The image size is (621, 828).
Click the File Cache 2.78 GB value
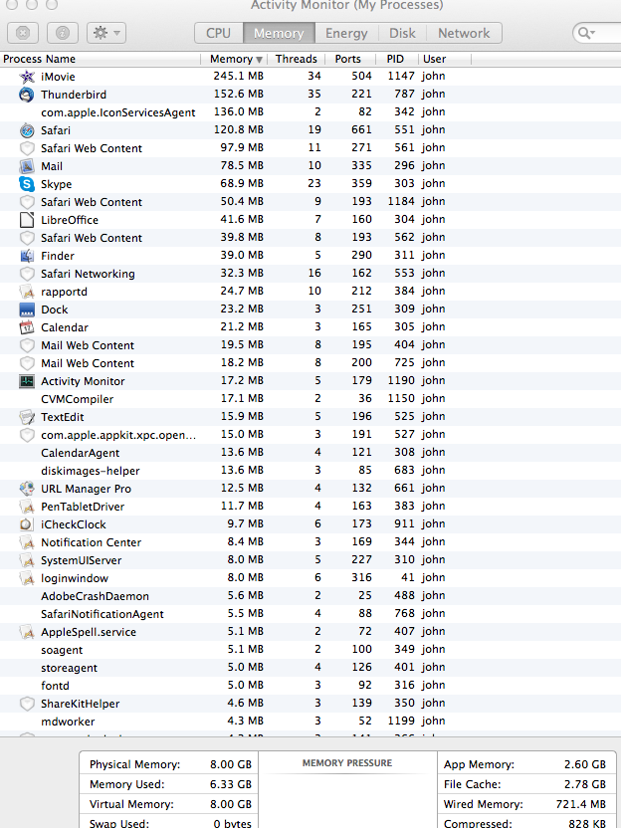[x=584, y=784]
